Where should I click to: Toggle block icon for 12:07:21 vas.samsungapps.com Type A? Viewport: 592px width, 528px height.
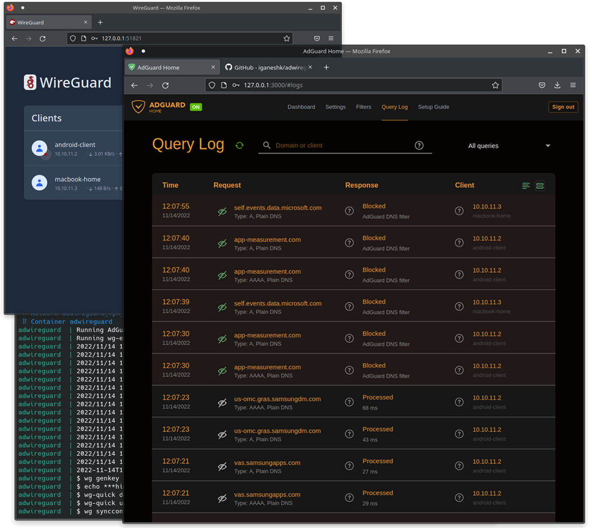[x=222, y=467]
